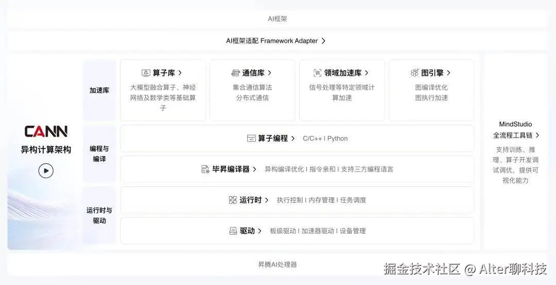The image size is (556, 285).
Task: Open the 运行时 link
Action: [x=250, y=200]
